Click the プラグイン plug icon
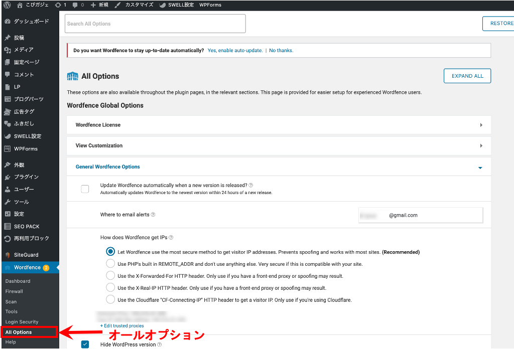The width and height of the screenshot is (514, 349). [8, 177]
